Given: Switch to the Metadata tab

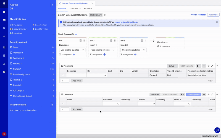Looking at the screenshot, I should (88, 9).
